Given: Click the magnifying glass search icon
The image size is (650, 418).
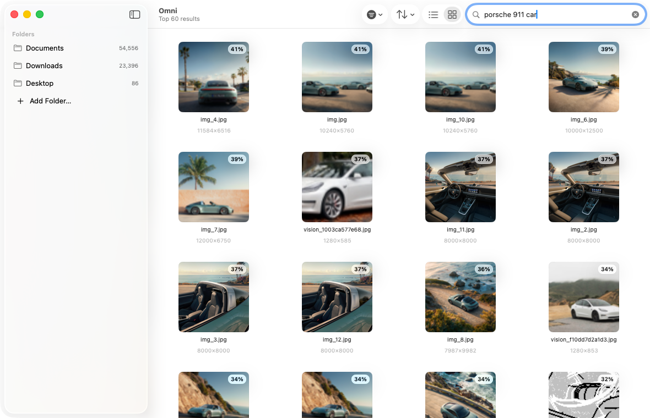Looking at the screenshot, I should 476,14.
